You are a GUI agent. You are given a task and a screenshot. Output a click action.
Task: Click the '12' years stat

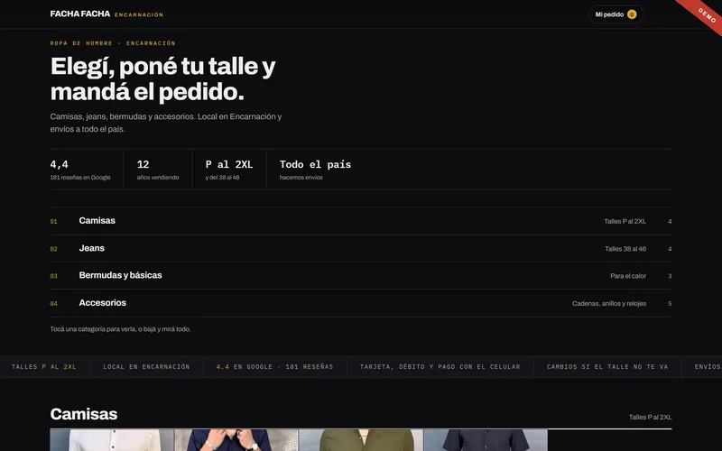coord(143,164)
